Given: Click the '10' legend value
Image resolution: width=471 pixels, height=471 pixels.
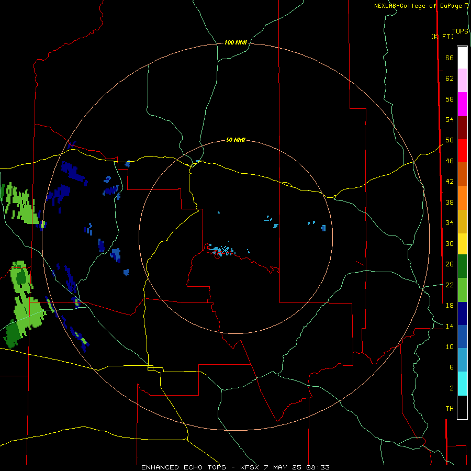Looking at the screenshot, I should pyautogui.click(x=450, y=346).
